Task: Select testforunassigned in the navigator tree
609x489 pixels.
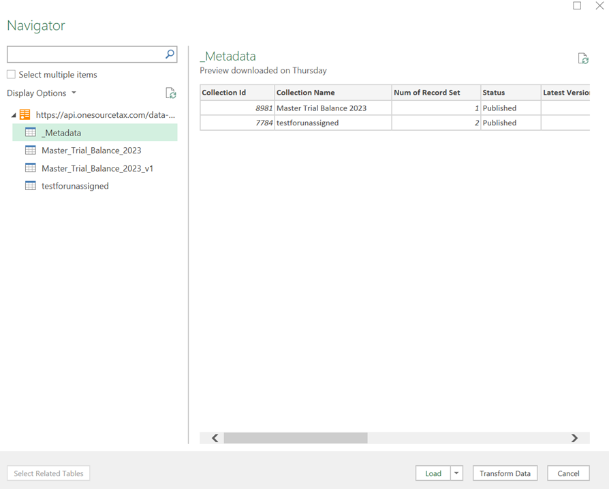Action: tap(75, 186)
